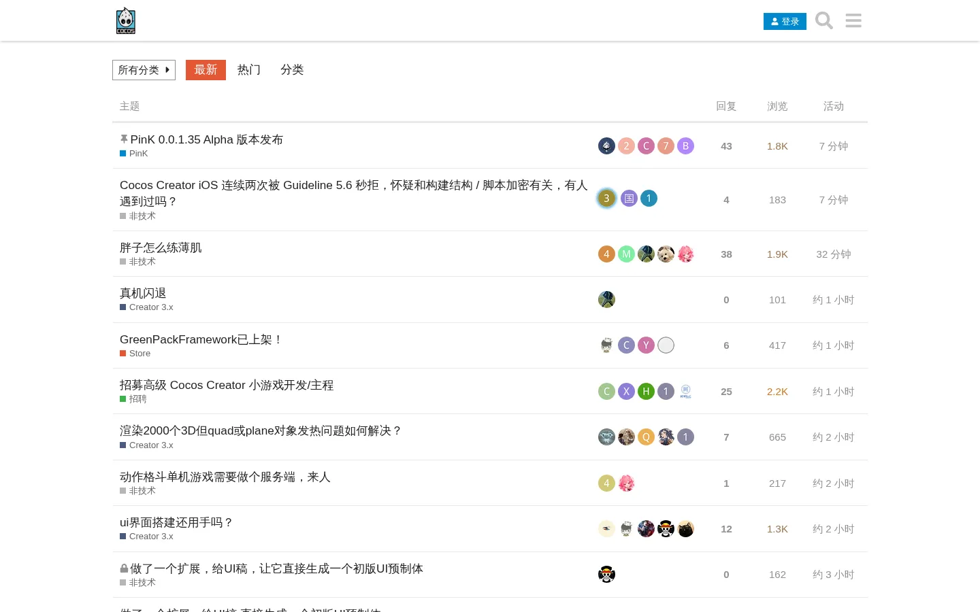
Task: Open topic 真机闪退
Action: pyautogui.click(x=143, y=293)
